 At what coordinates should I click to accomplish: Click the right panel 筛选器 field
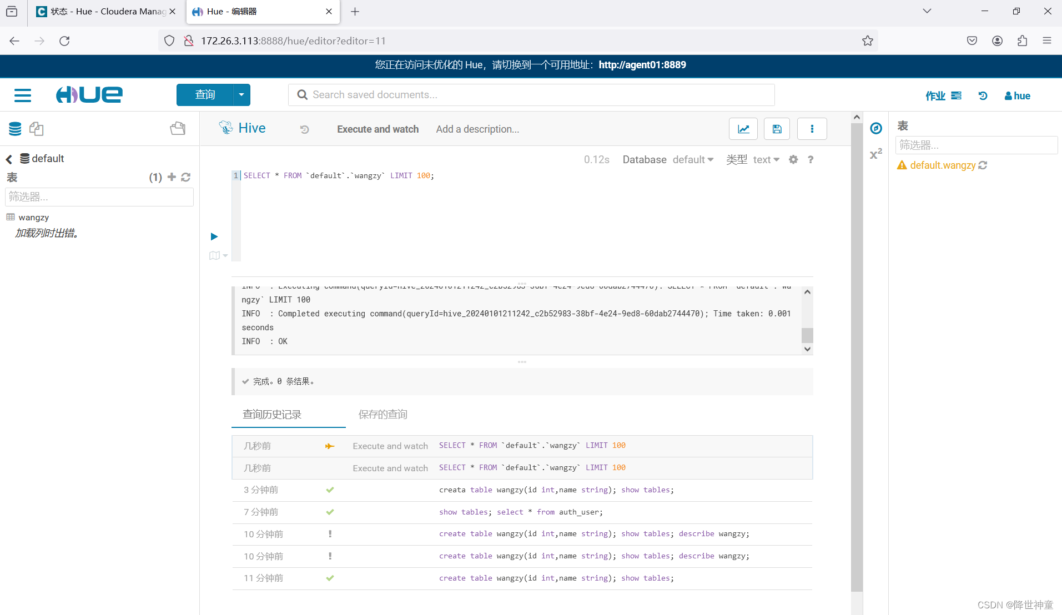pyautogui.click(x=976, y=145)
